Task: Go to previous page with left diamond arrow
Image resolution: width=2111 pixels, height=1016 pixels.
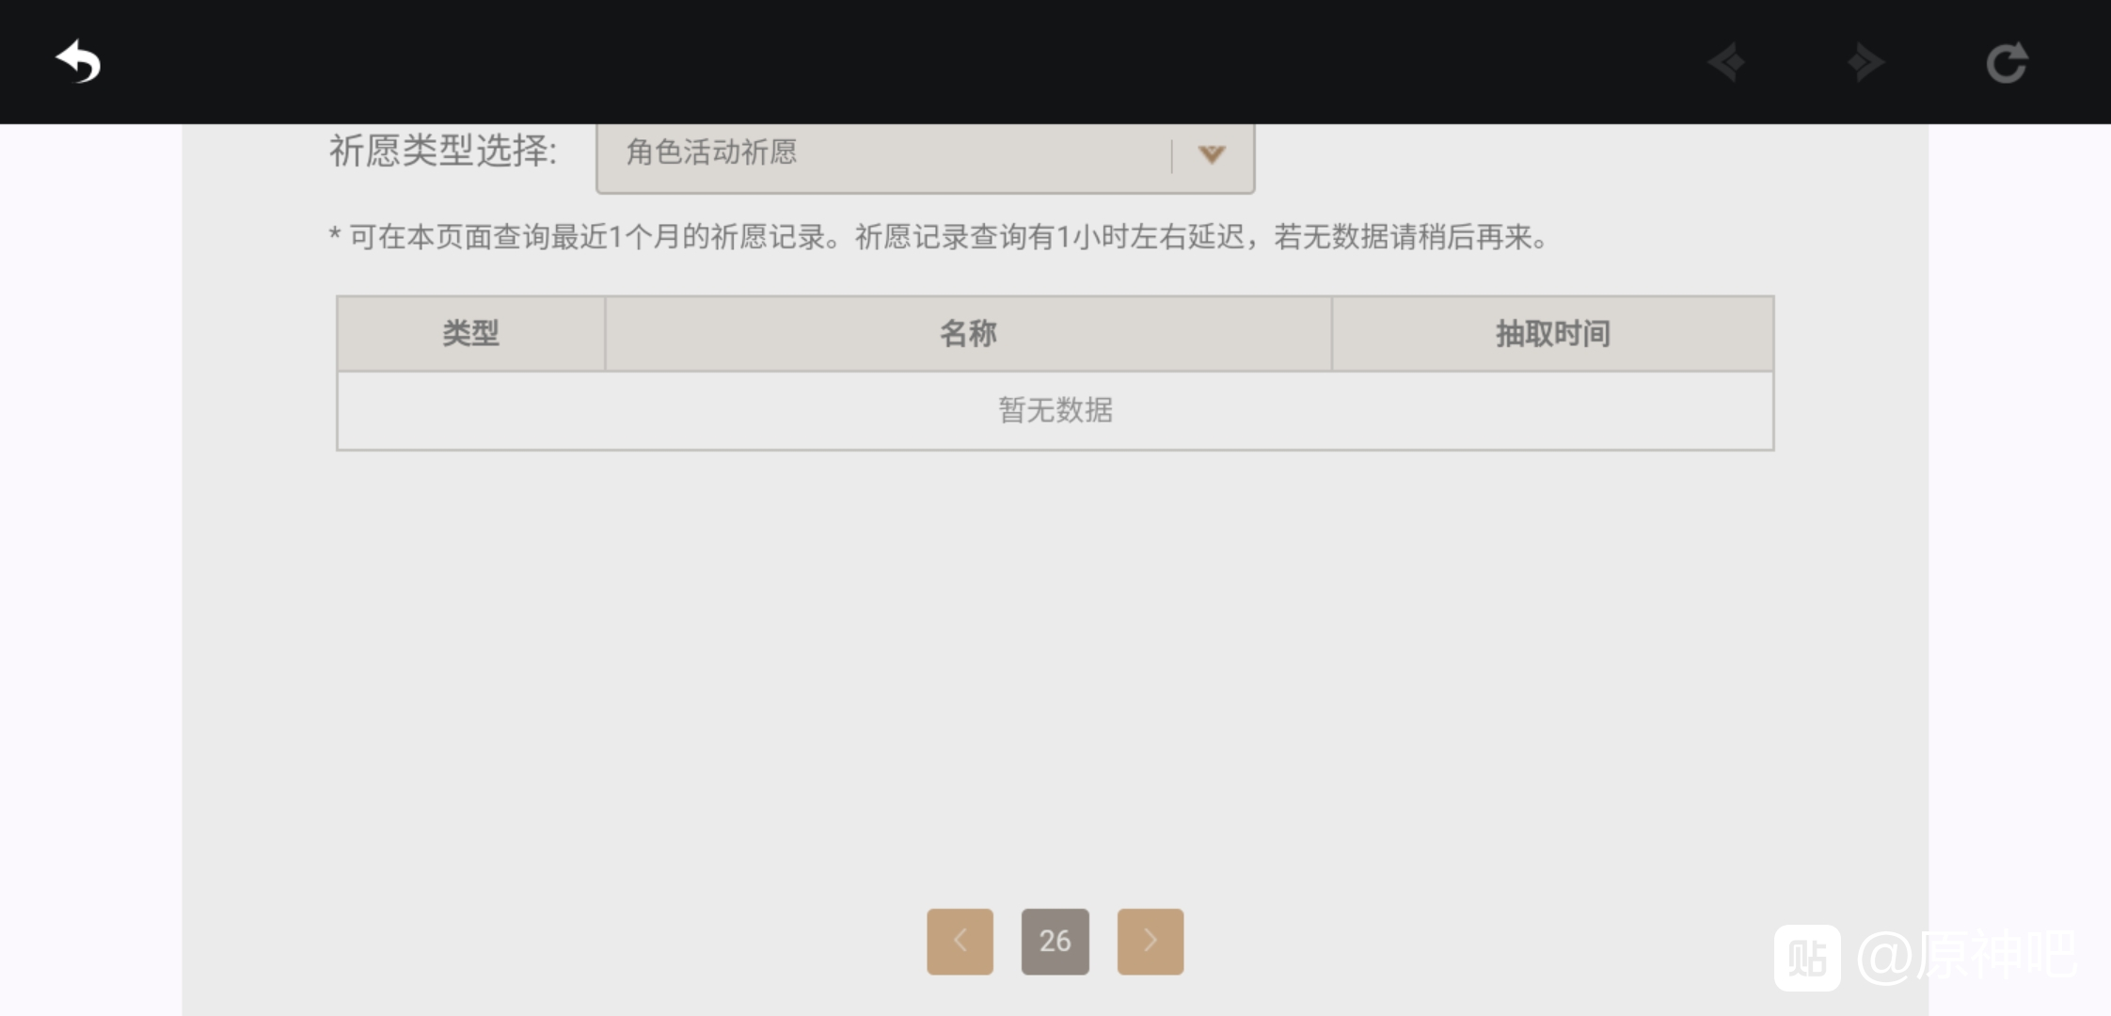Action: tap(1726, 63)
